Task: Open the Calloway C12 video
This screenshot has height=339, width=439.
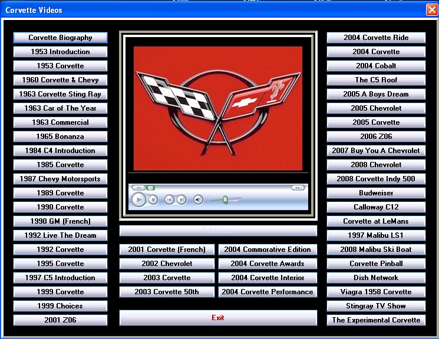Action: (x=376, y=207)
